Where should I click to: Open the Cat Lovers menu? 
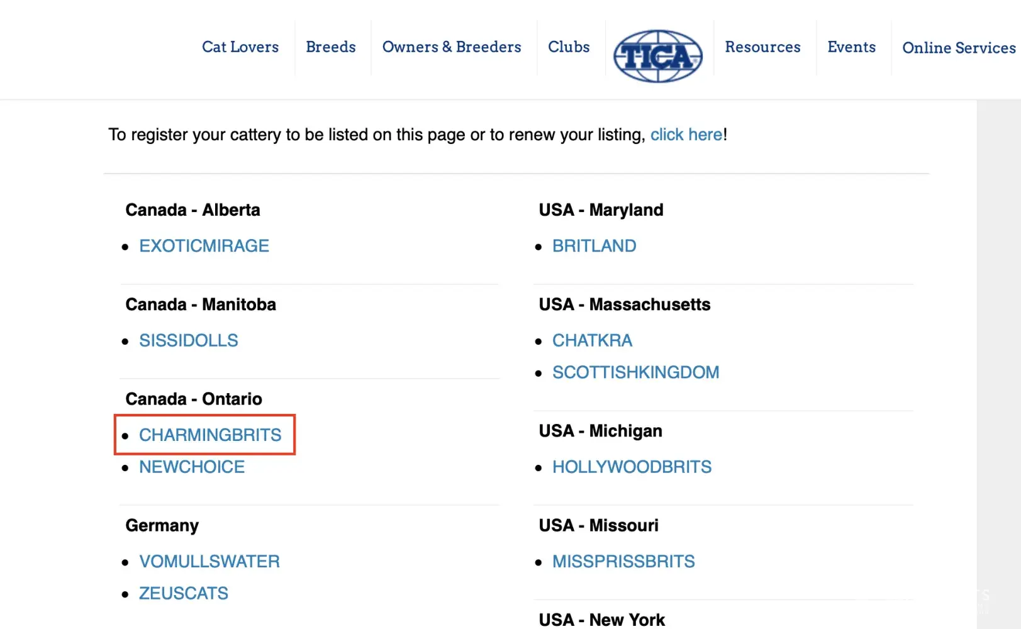click(x=240, y=47)
